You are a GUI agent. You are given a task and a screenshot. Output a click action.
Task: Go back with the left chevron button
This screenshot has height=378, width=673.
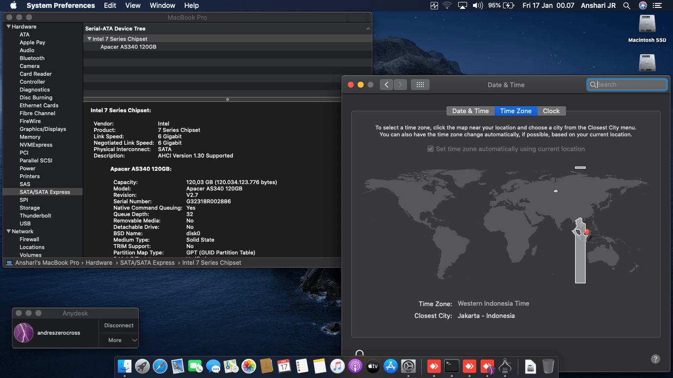pos(386,85)
